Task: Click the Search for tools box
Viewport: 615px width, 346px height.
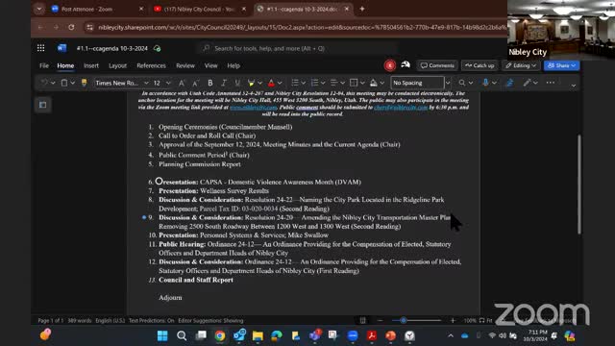Action: [298, 48]
